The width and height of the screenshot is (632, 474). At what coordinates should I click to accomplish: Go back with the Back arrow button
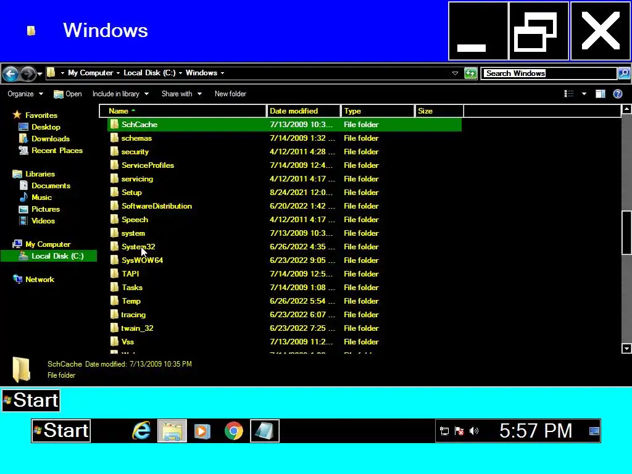tap(11, 74)
